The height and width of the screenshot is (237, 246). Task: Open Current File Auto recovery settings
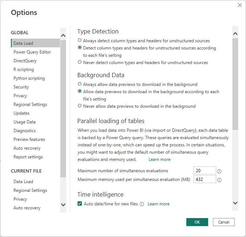[27, 208]
